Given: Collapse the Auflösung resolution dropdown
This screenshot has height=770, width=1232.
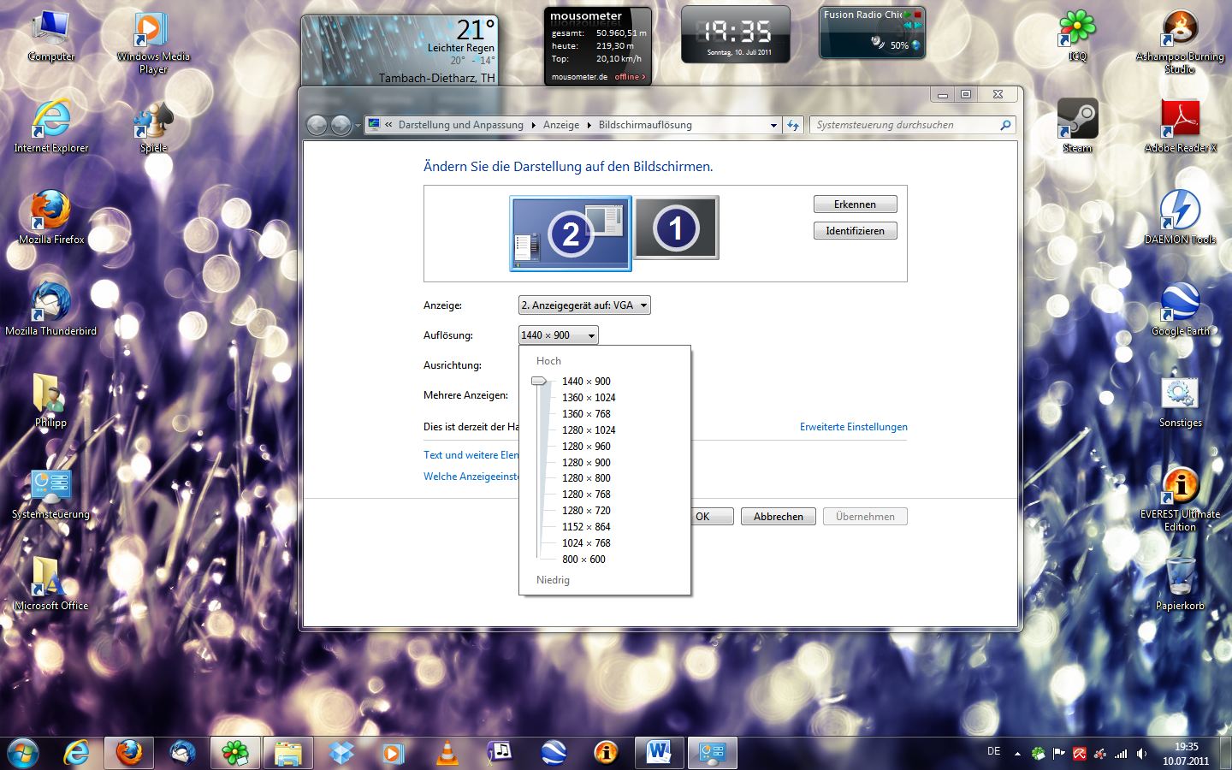Looking at the screenshot, I should (x=558, y=335).
